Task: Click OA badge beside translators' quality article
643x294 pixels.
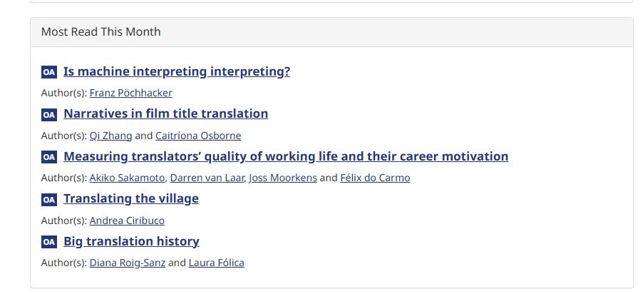Action: pos(48,157)
